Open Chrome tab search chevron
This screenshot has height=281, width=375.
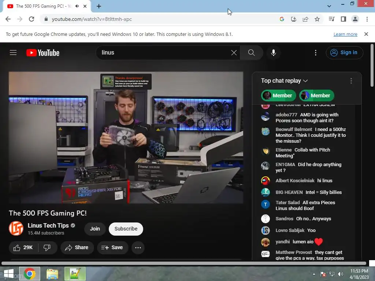(329, 6)
